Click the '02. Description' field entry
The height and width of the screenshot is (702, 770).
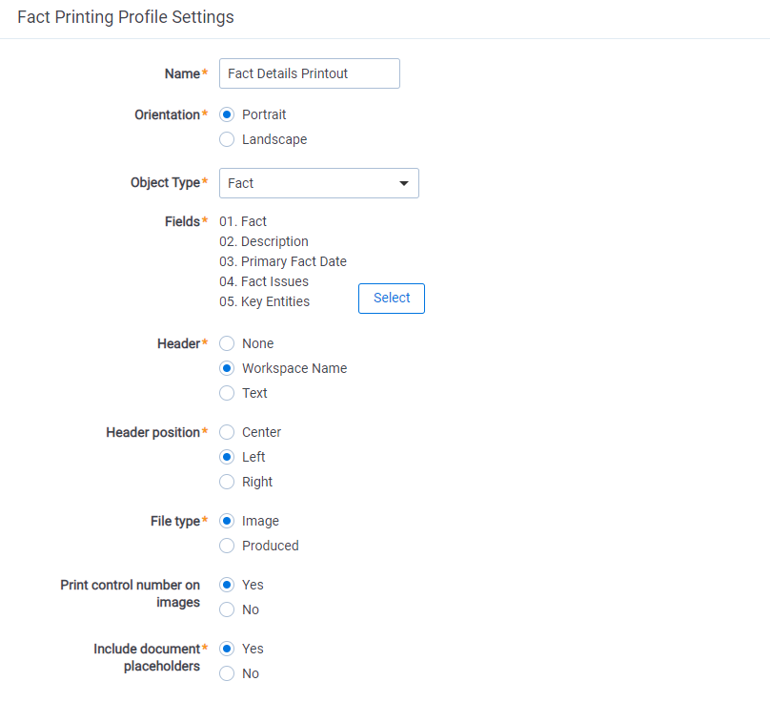264,242
